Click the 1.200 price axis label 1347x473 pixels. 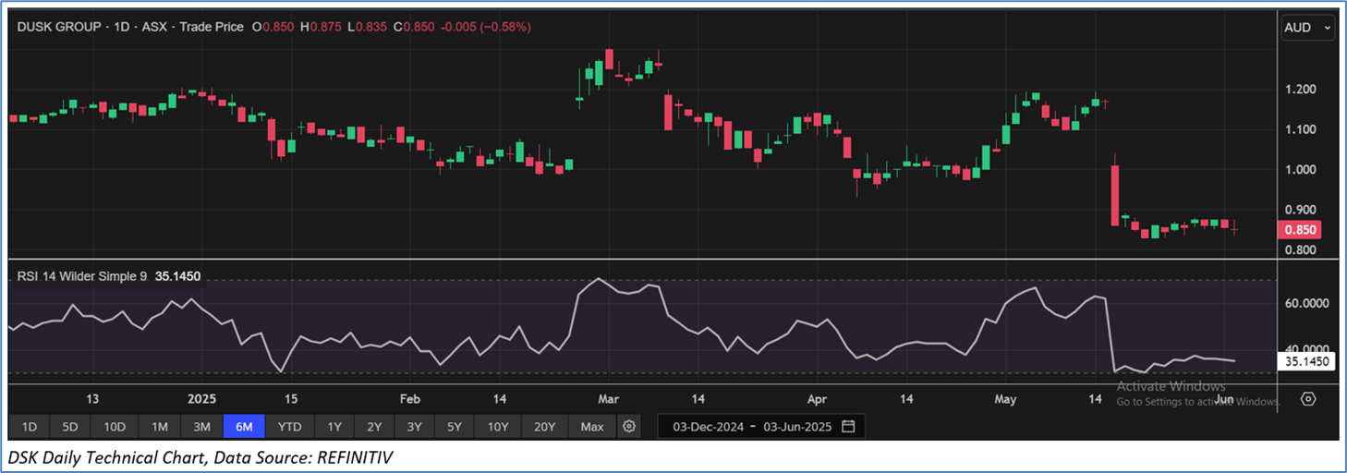point(1303,90)
